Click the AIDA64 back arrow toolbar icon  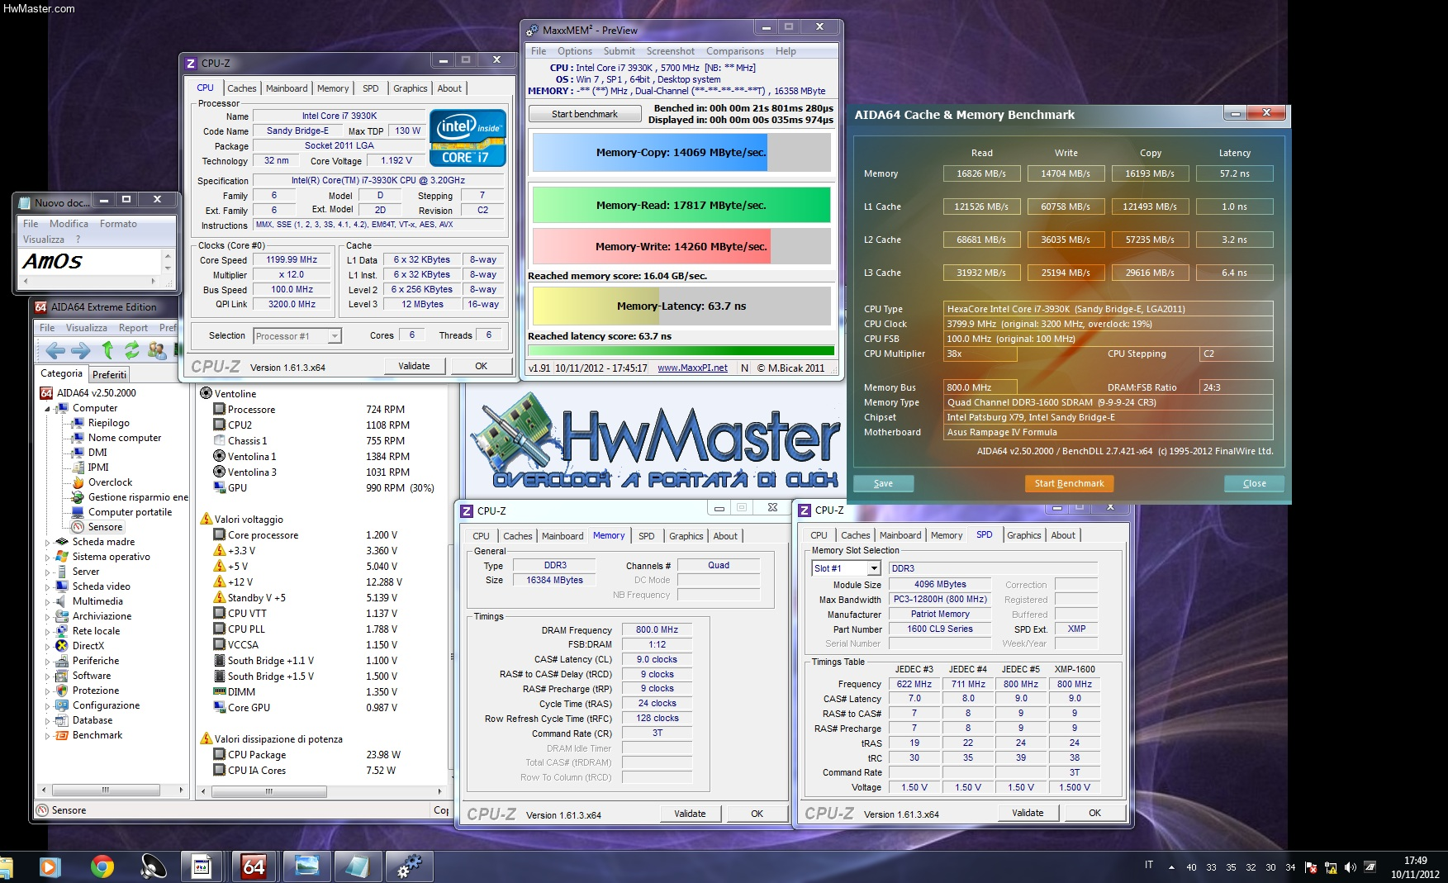55,350
